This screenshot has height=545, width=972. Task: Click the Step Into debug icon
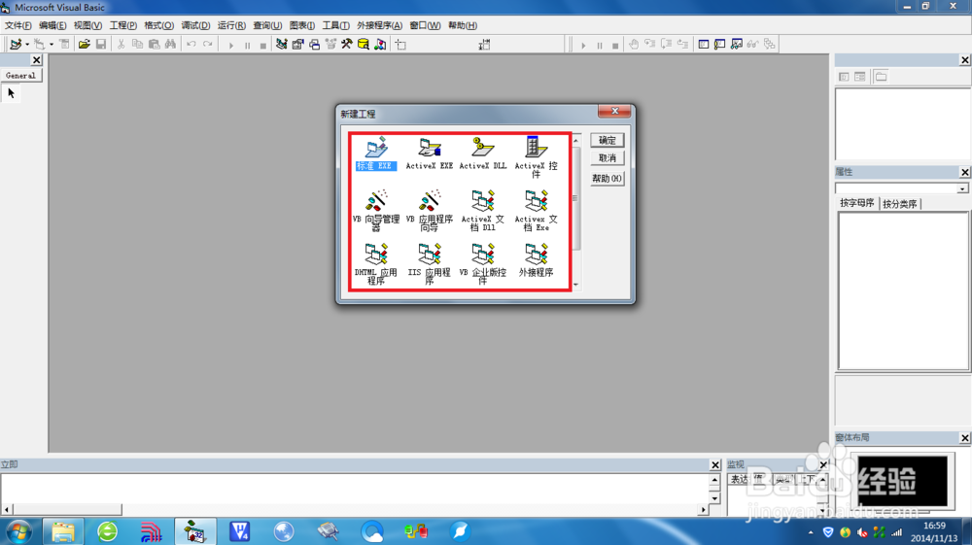[x=649, y=44]
